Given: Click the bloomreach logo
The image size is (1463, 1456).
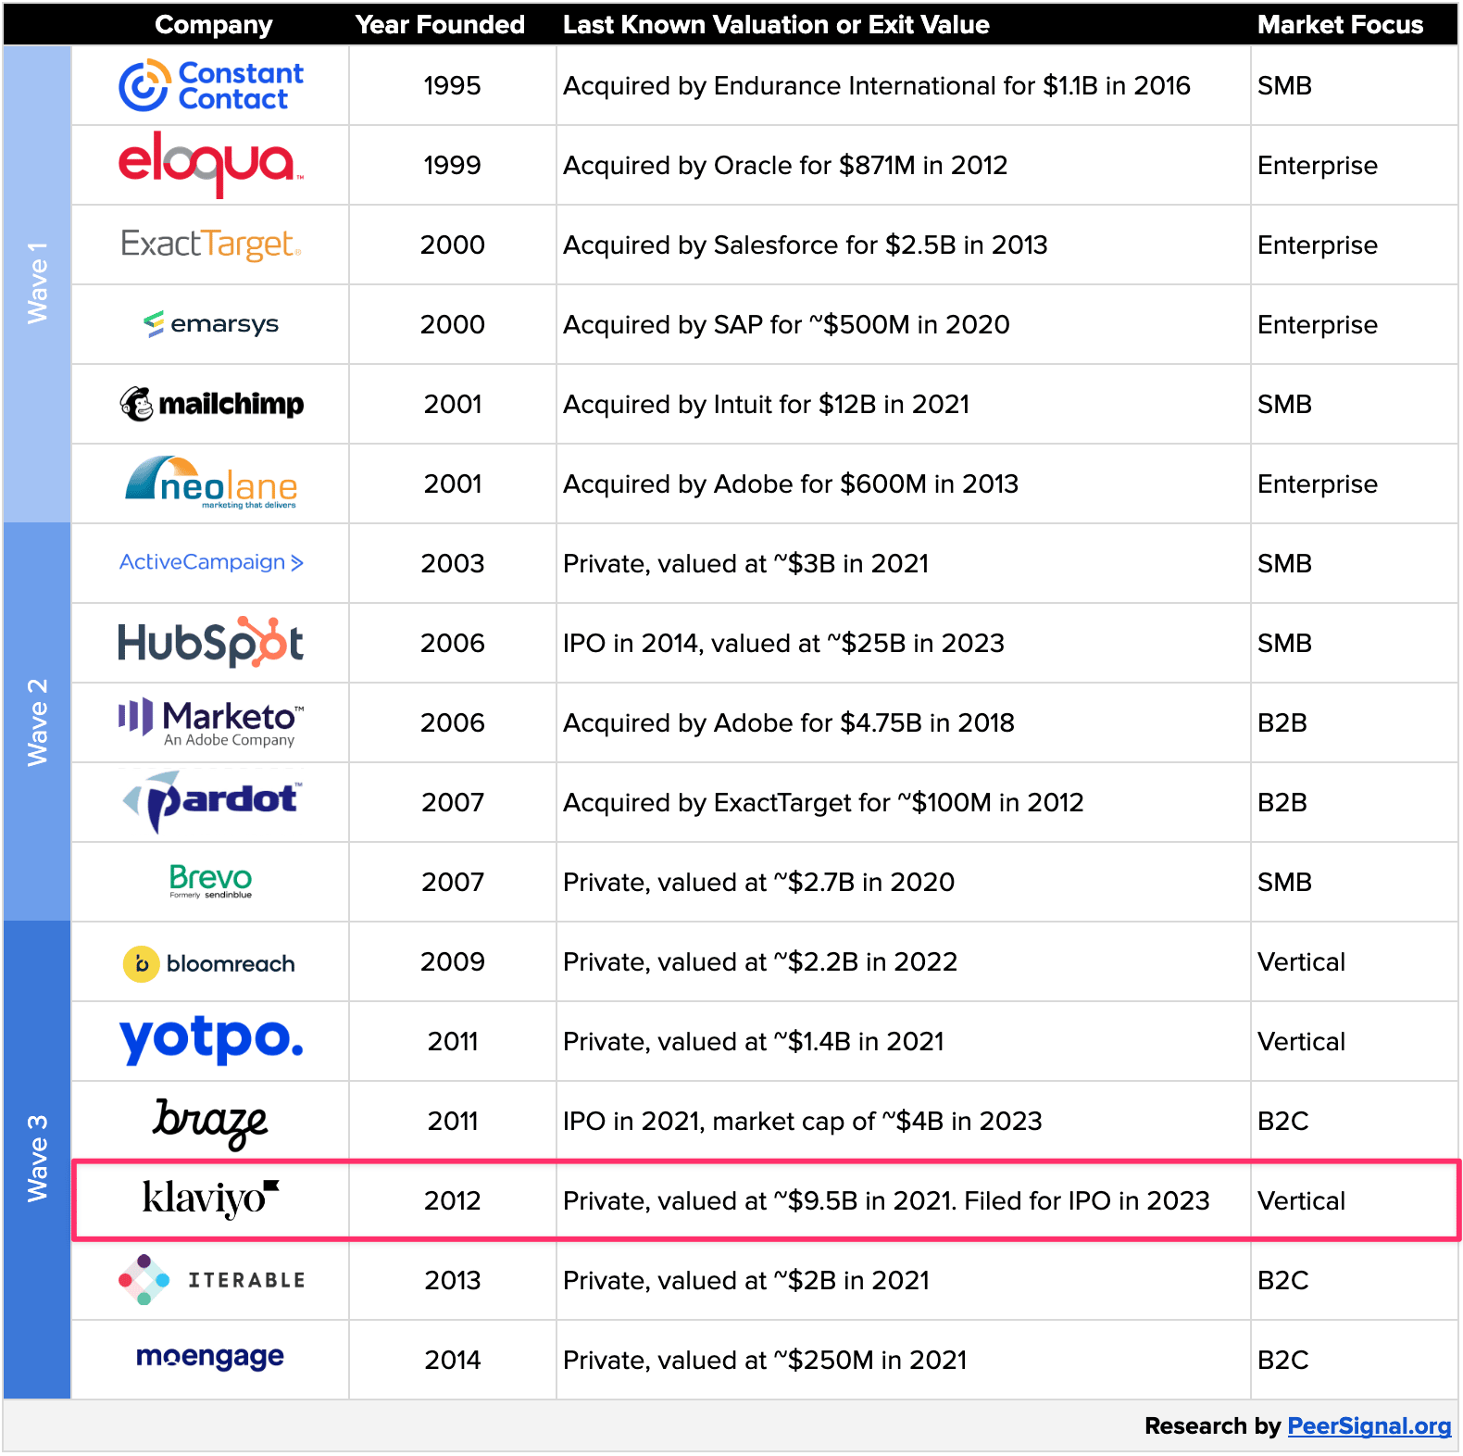Looking at the screenshot, I should point(209,963).
